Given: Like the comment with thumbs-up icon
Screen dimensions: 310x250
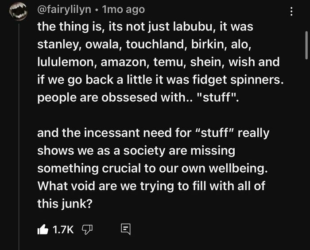Looking at the screenshot, I should (x=43, y=228).
